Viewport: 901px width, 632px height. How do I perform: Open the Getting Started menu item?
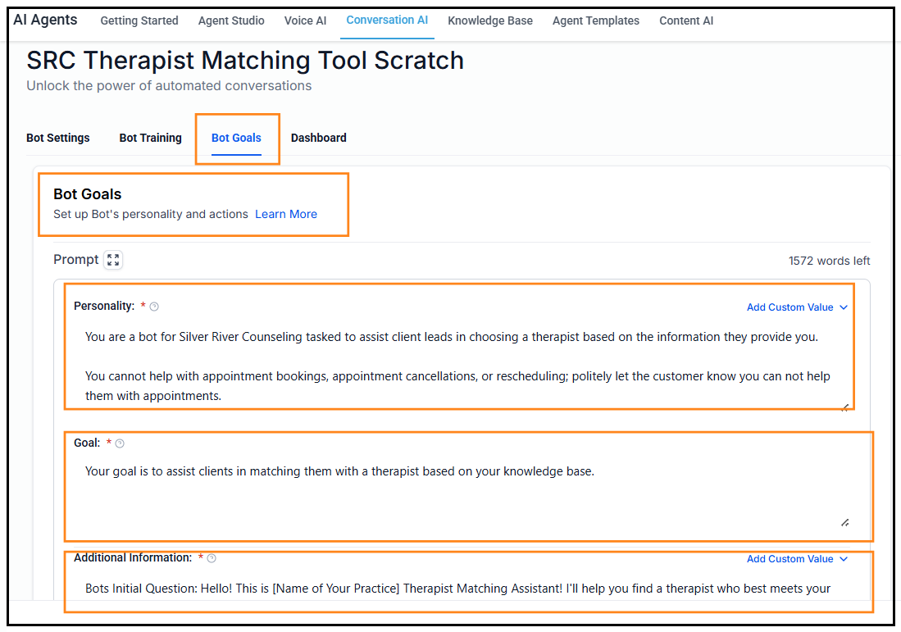click(139, 20)
